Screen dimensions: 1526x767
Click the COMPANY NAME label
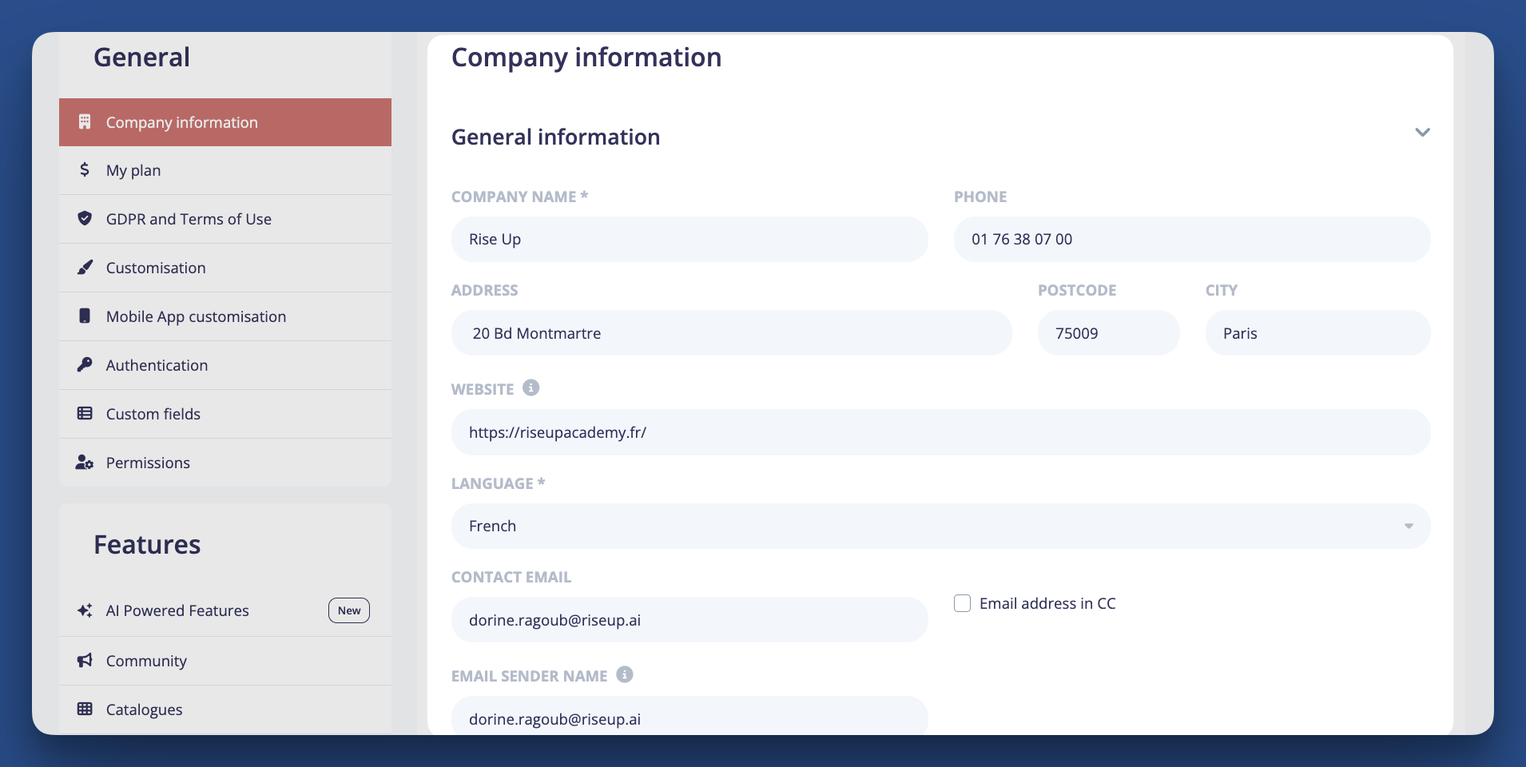coord(519,197)
